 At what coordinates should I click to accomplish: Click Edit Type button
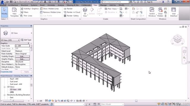pyautogui.click(x=26, y=40)
